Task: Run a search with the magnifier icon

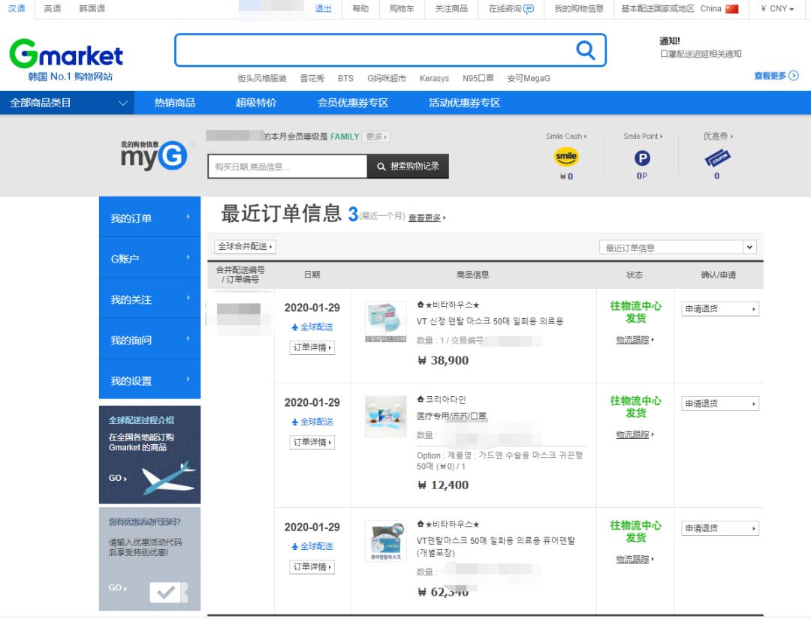Action: (x=585, y=50)
